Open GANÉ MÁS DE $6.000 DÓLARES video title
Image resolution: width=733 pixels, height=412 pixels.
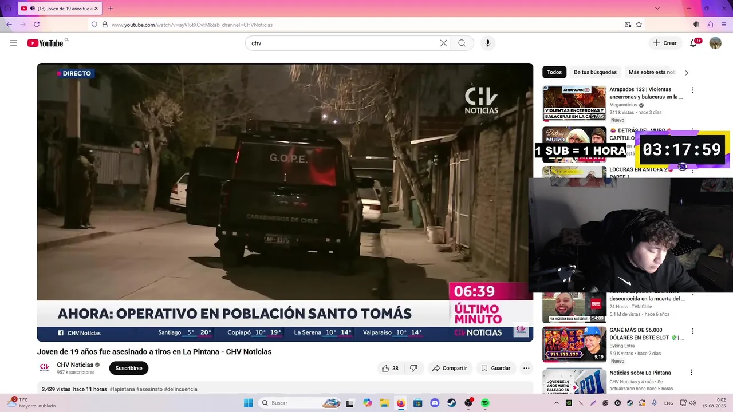(647, 334)
